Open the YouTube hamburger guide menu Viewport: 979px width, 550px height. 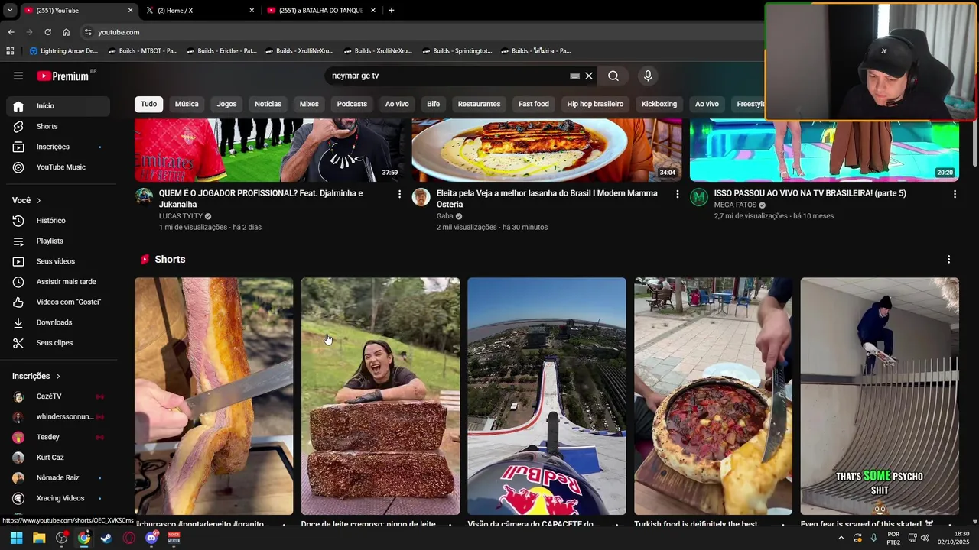(18, 76)
